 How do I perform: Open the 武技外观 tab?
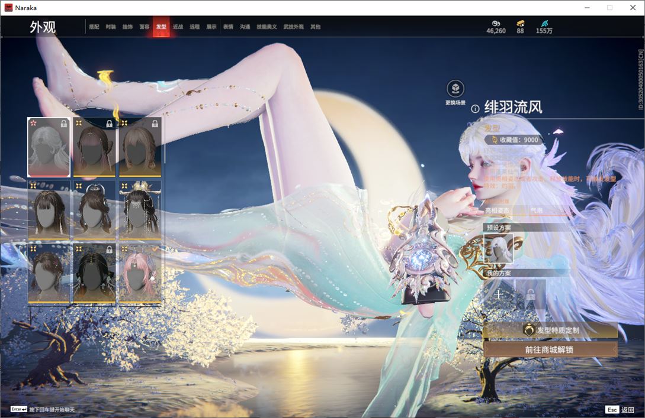click(x=294, y=27)
